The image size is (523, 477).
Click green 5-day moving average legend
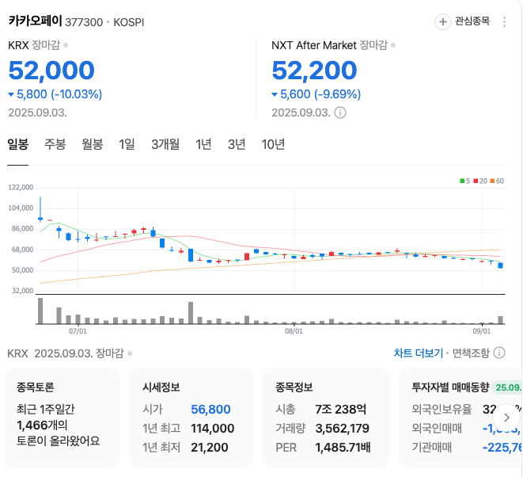coord(464,181)
